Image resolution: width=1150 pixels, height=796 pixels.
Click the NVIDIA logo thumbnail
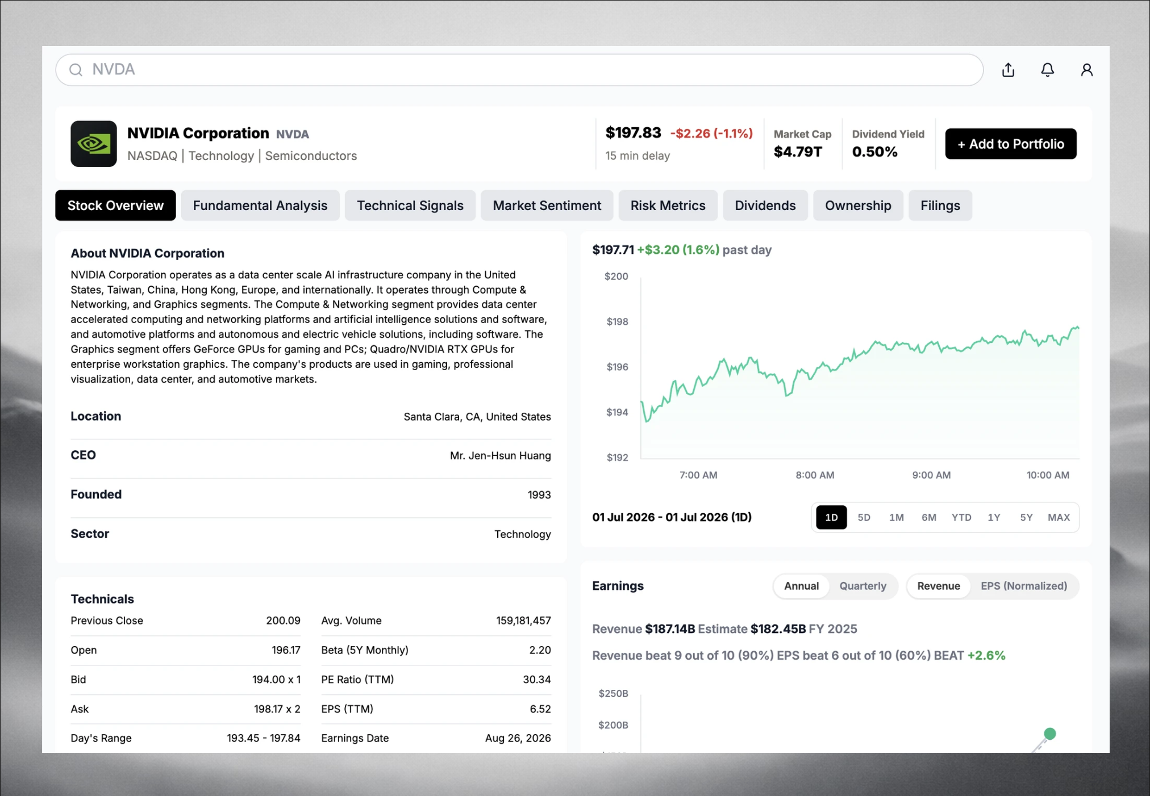point(94,144)
